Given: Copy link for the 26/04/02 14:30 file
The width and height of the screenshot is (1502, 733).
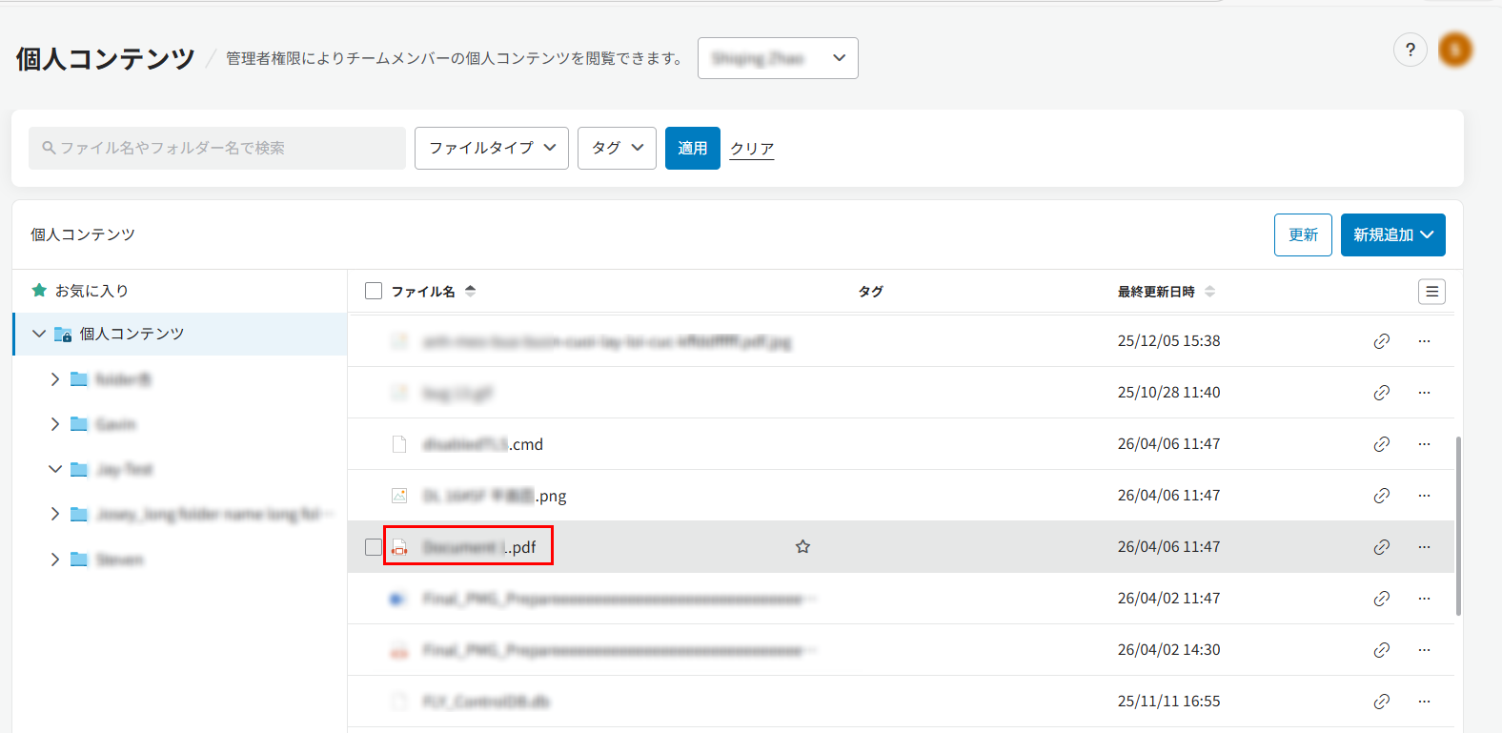Looking at the screenshot, I should point(1381,650).
